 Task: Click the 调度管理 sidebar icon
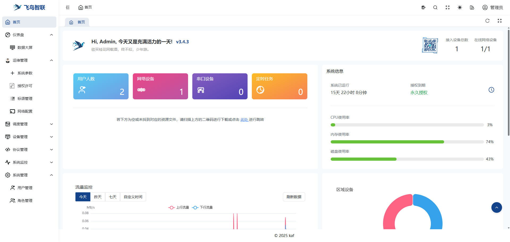(8, 124)
